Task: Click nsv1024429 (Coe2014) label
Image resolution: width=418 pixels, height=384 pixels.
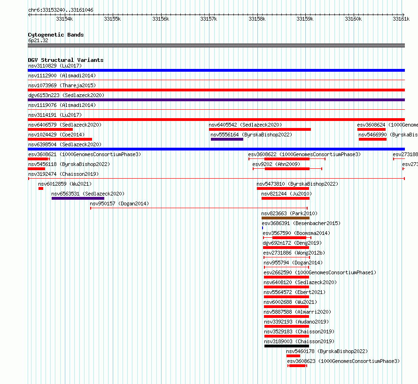Action: click(56, 135)
